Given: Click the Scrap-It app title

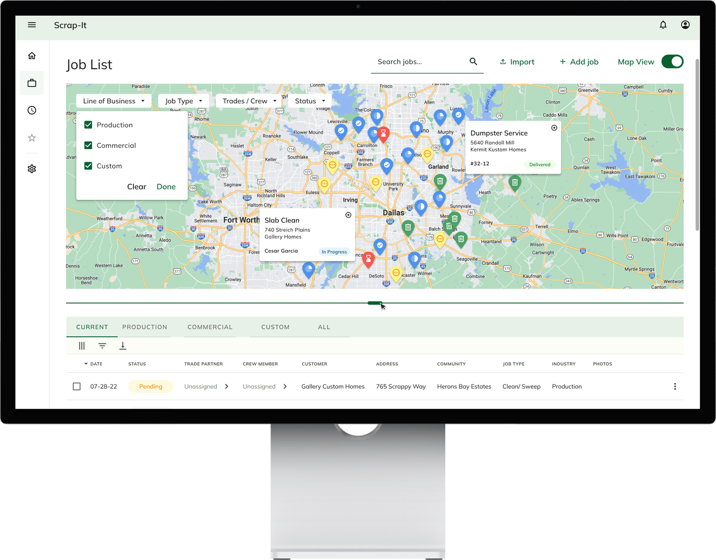Looking at the screenshot, I should pyautogui.click(x=70, y=25).
